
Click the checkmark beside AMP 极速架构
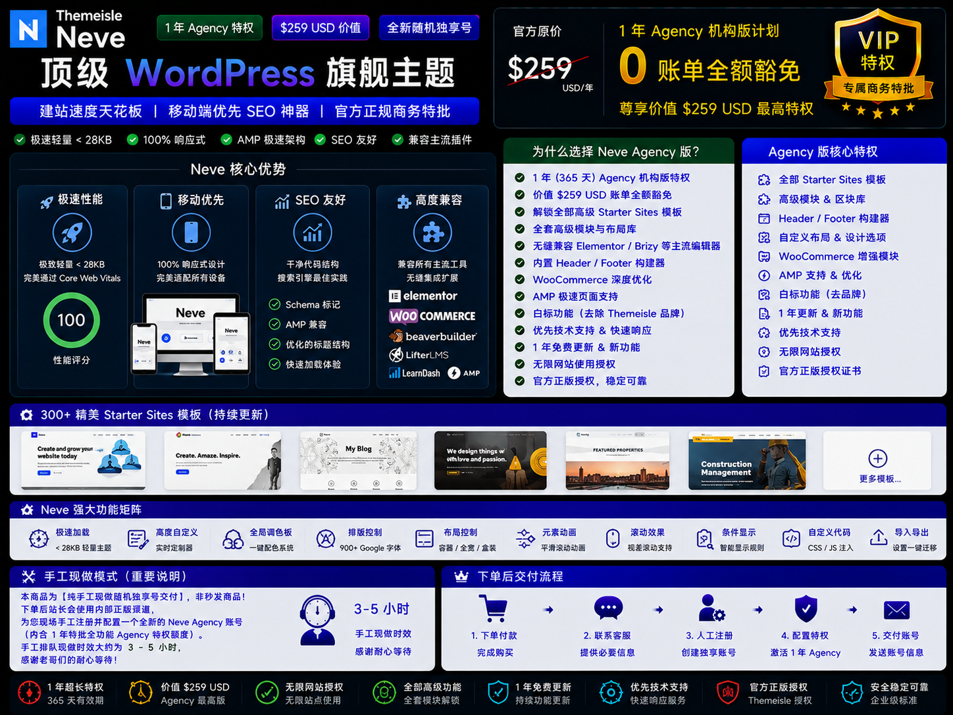pos(226,140)
